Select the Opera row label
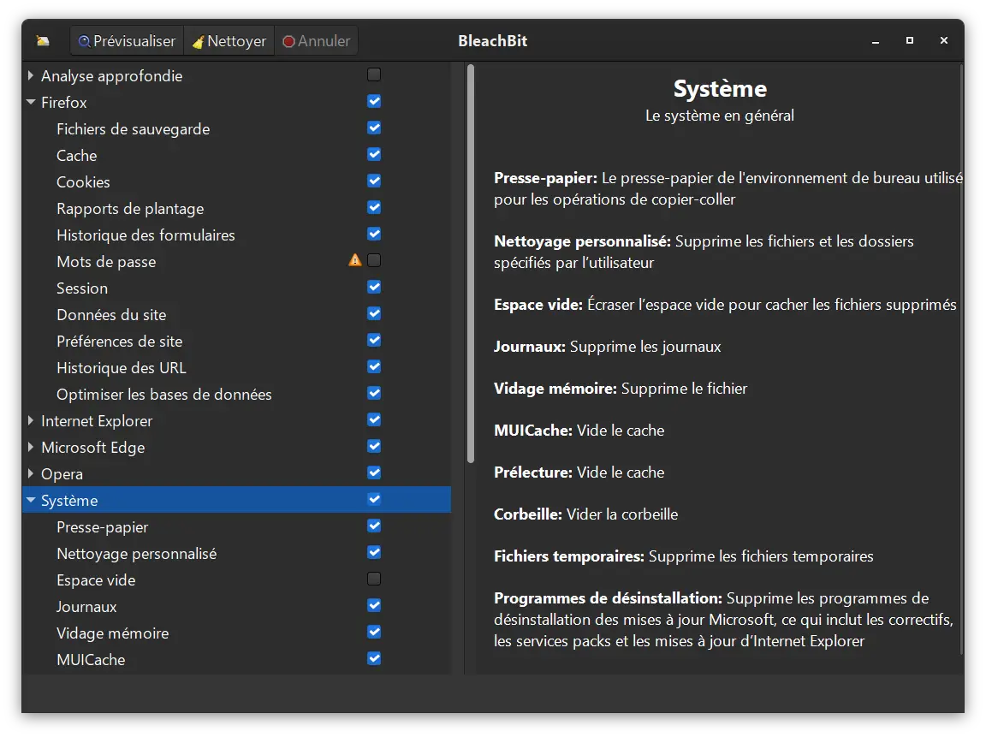 point(62,474)
